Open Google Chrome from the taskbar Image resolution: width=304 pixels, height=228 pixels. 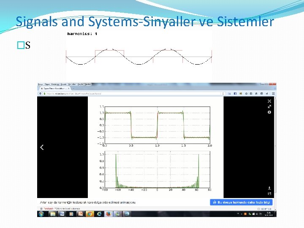(90, 214)
